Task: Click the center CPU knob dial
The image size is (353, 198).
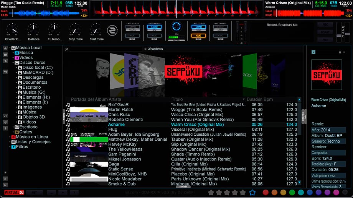Action: (176, 26)
